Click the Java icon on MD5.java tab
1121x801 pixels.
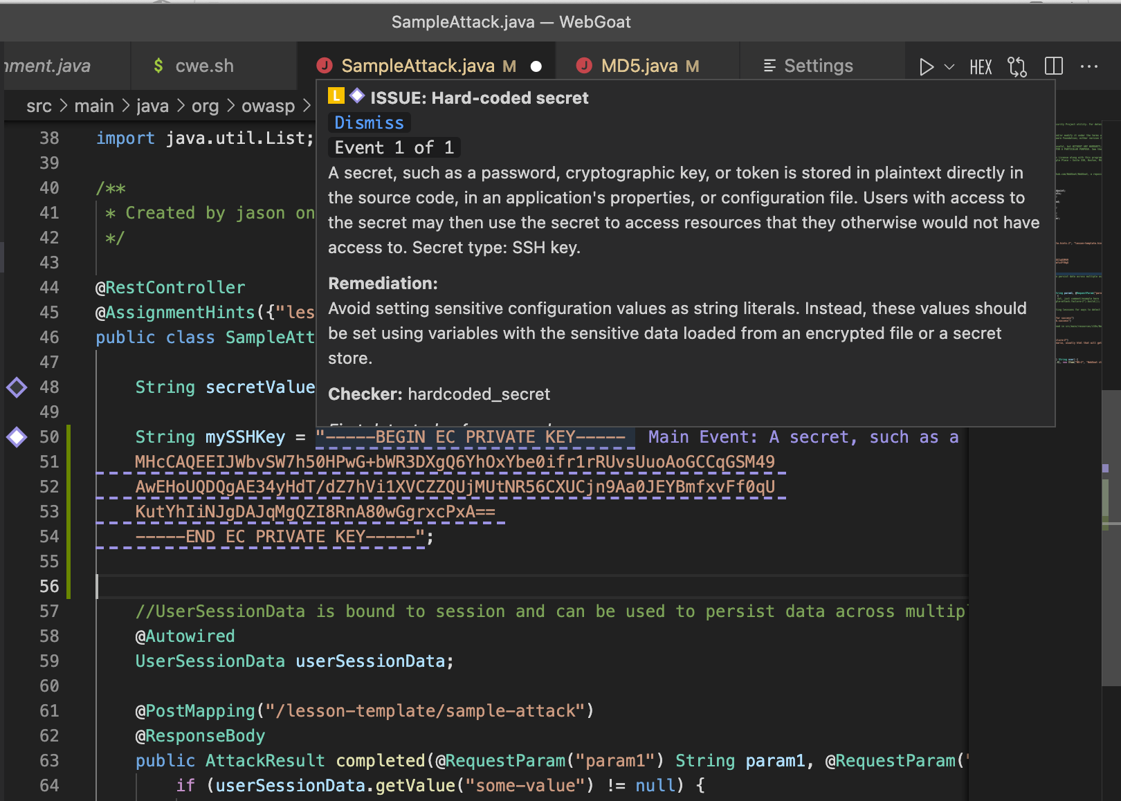[585, 65]
